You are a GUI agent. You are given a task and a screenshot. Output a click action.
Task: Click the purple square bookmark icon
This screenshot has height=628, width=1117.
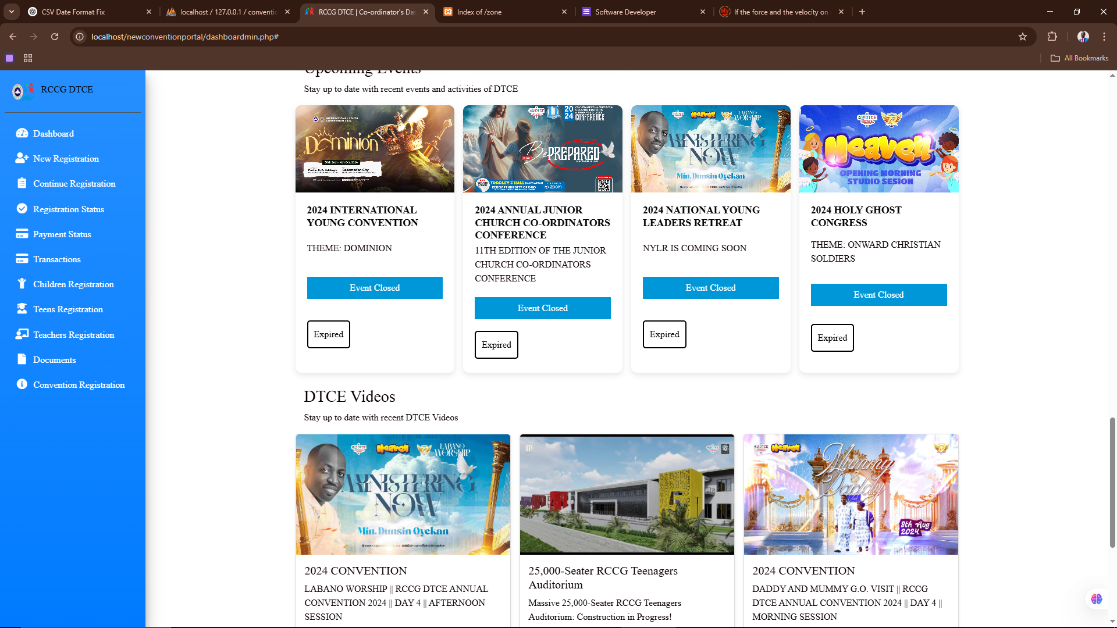pos(9,58)
